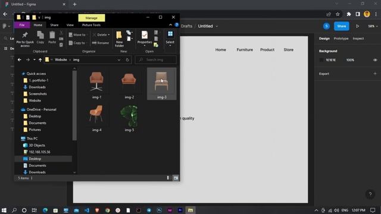The height and width of the screenshot is (214, 381).
Task: Collapse the File Explorer ribbon
Action: tap(170, 25)
